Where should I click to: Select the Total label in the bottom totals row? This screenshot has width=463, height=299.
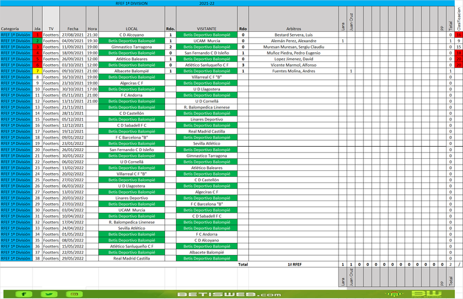coord(243,264)
